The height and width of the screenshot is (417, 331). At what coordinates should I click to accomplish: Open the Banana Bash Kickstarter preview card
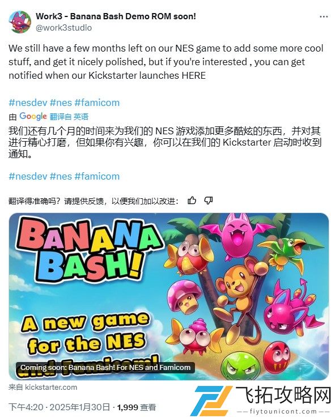click(169, 296)
